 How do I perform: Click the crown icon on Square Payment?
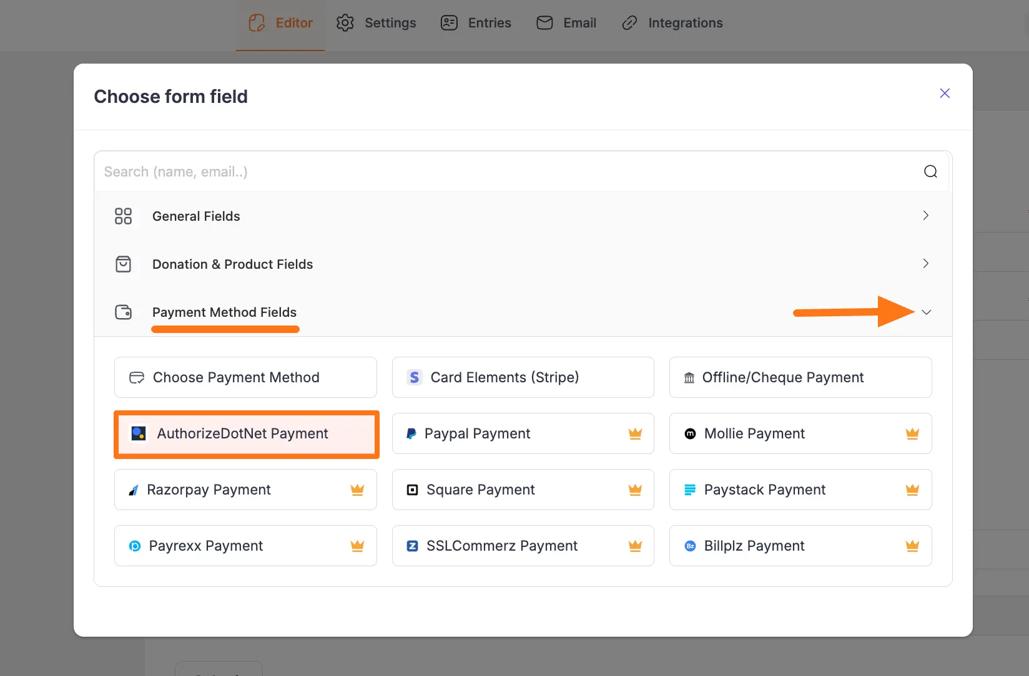[x=635, y=490]
